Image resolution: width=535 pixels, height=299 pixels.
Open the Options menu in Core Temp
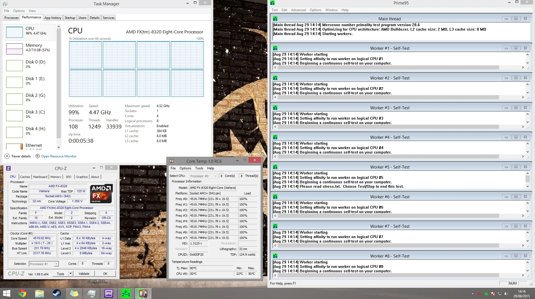click(x=185, y=168)
